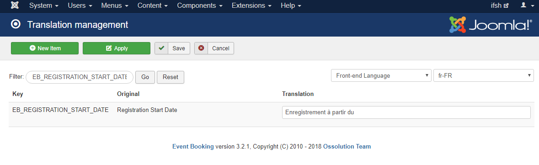Click the Joomla! brand logo

click(491, 25)
